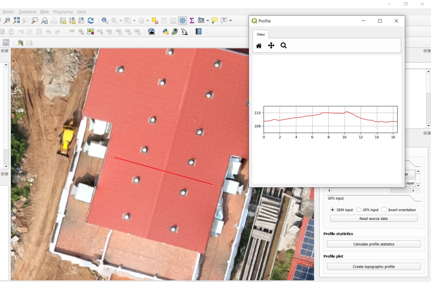The height and width of the screenshot is (282, 431).
Task: Select the Pan tool in Profile window
Action: [x=271, y=46]
